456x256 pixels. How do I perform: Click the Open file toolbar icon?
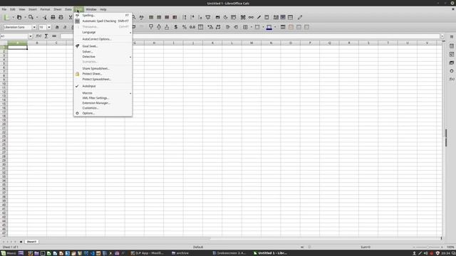(19, 17)
